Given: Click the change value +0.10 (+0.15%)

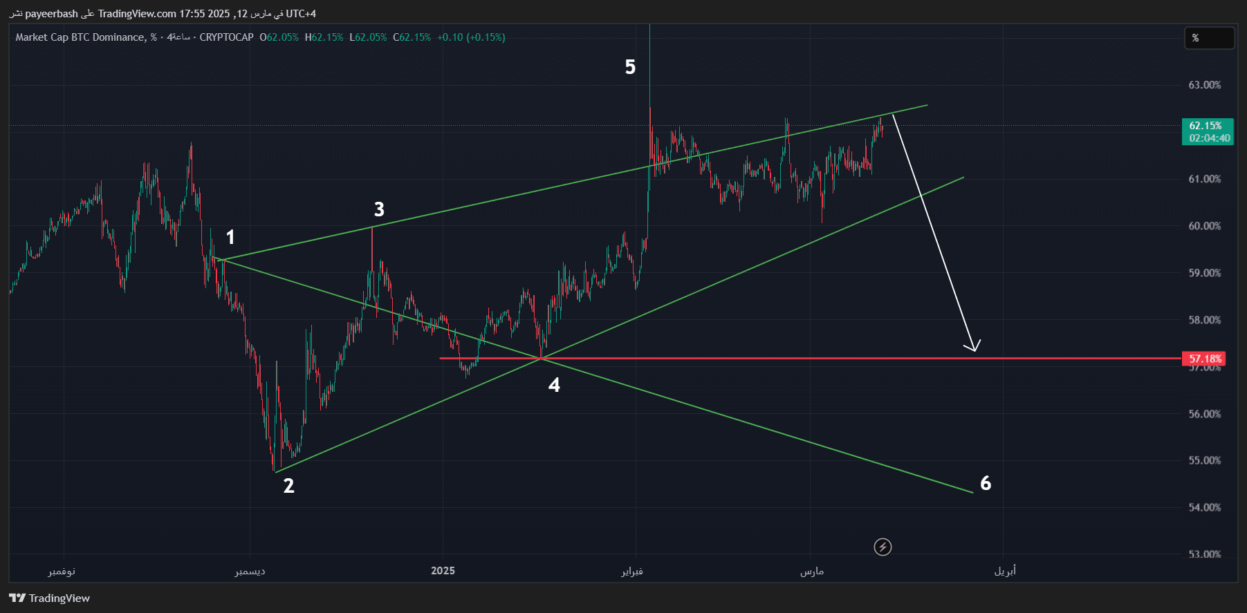Looking at the screenshot, I should (x=471, y=37).
